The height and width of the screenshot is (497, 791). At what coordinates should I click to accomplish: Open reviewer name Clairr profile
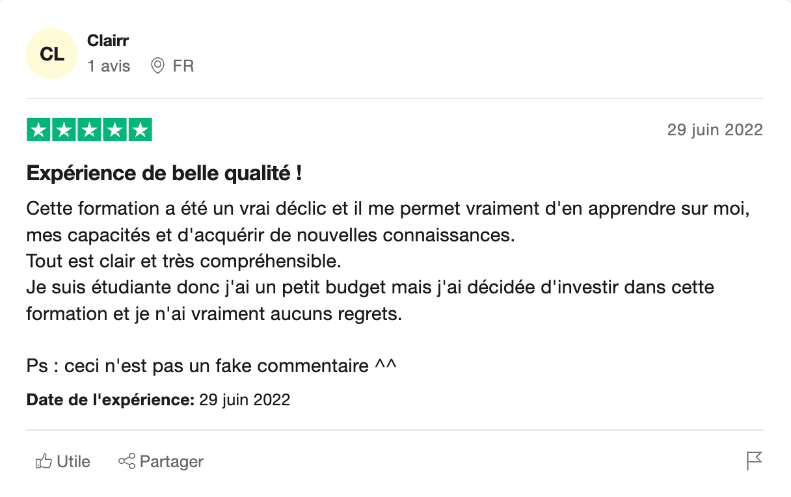pos(108,40)
